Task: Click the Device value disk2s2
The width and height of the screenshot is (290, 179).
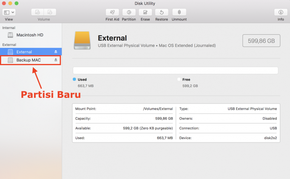Action: [271, 138]
